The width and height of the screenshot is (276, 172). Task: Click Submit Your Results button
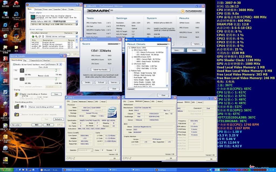[101, 70]
